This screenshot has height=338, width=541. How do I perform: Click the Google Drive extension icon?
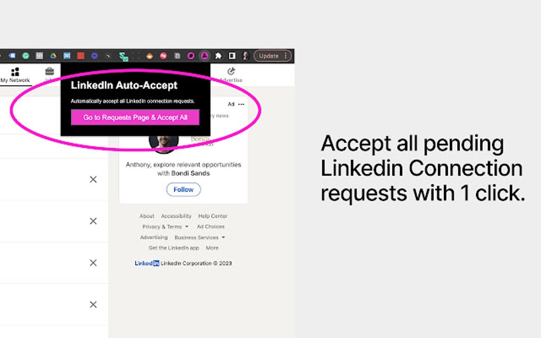pyautogui.click(x=53, y=56)
